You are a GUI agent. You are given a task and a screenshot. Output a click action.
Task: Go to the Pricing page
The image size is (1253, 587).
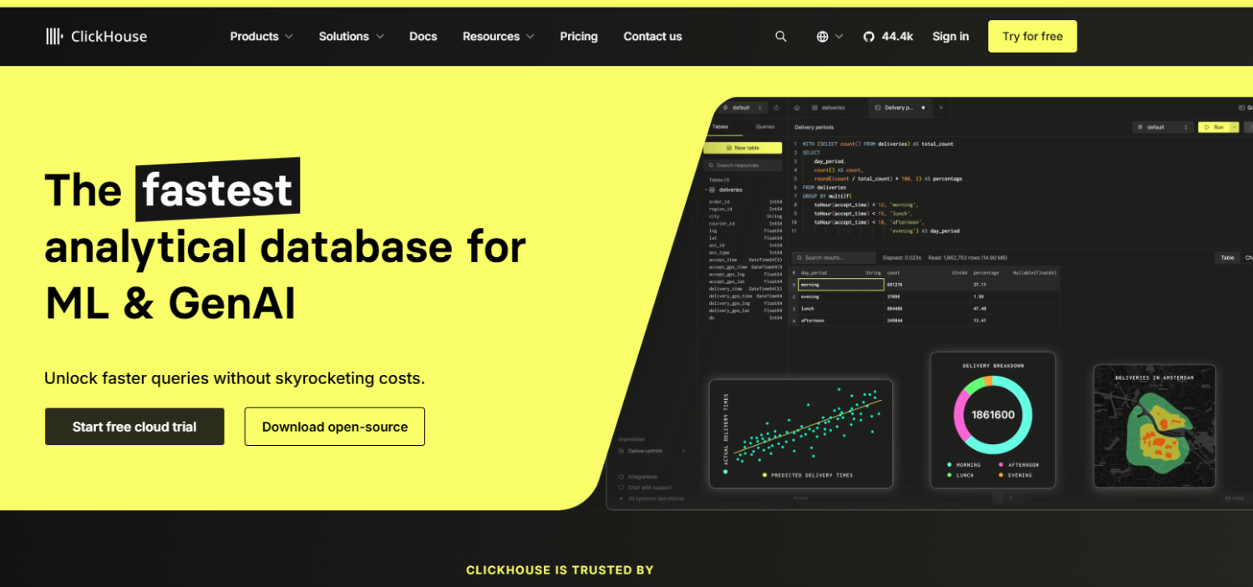click(x=578, y=36)
